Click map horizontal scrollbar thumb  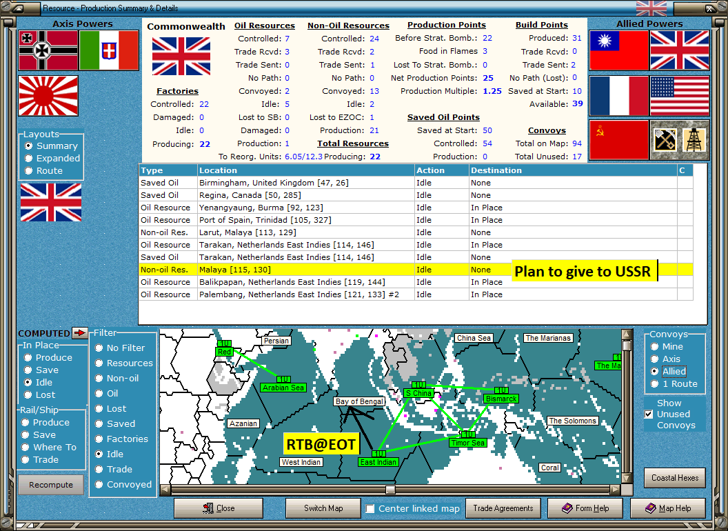[390, 490]
